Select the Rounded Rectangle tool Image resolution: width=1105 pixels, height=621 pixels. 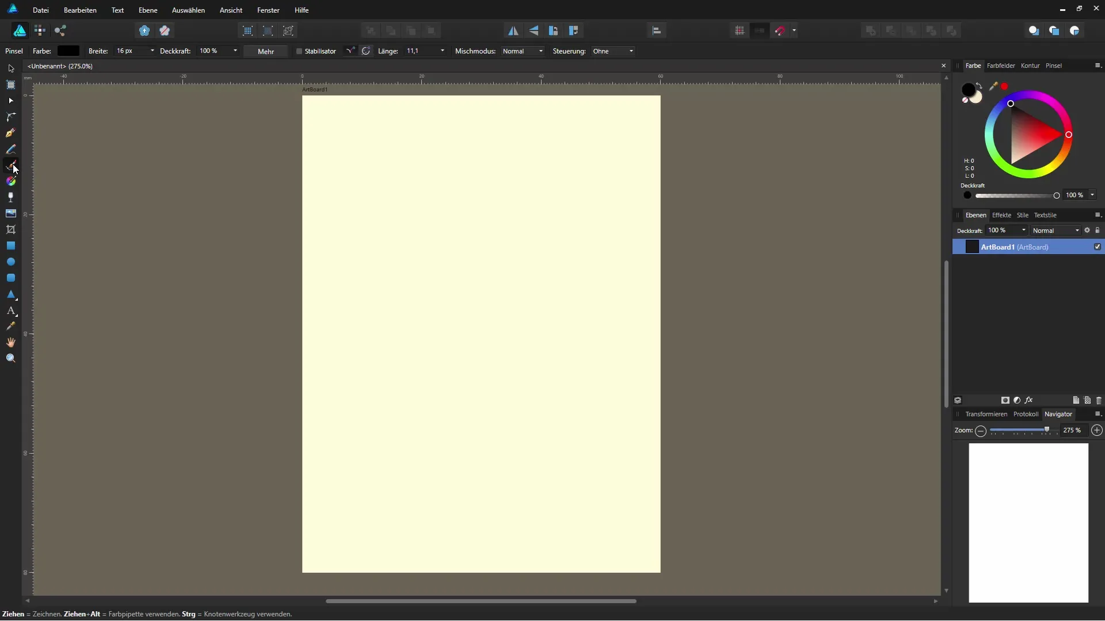(x=11, y=278)
